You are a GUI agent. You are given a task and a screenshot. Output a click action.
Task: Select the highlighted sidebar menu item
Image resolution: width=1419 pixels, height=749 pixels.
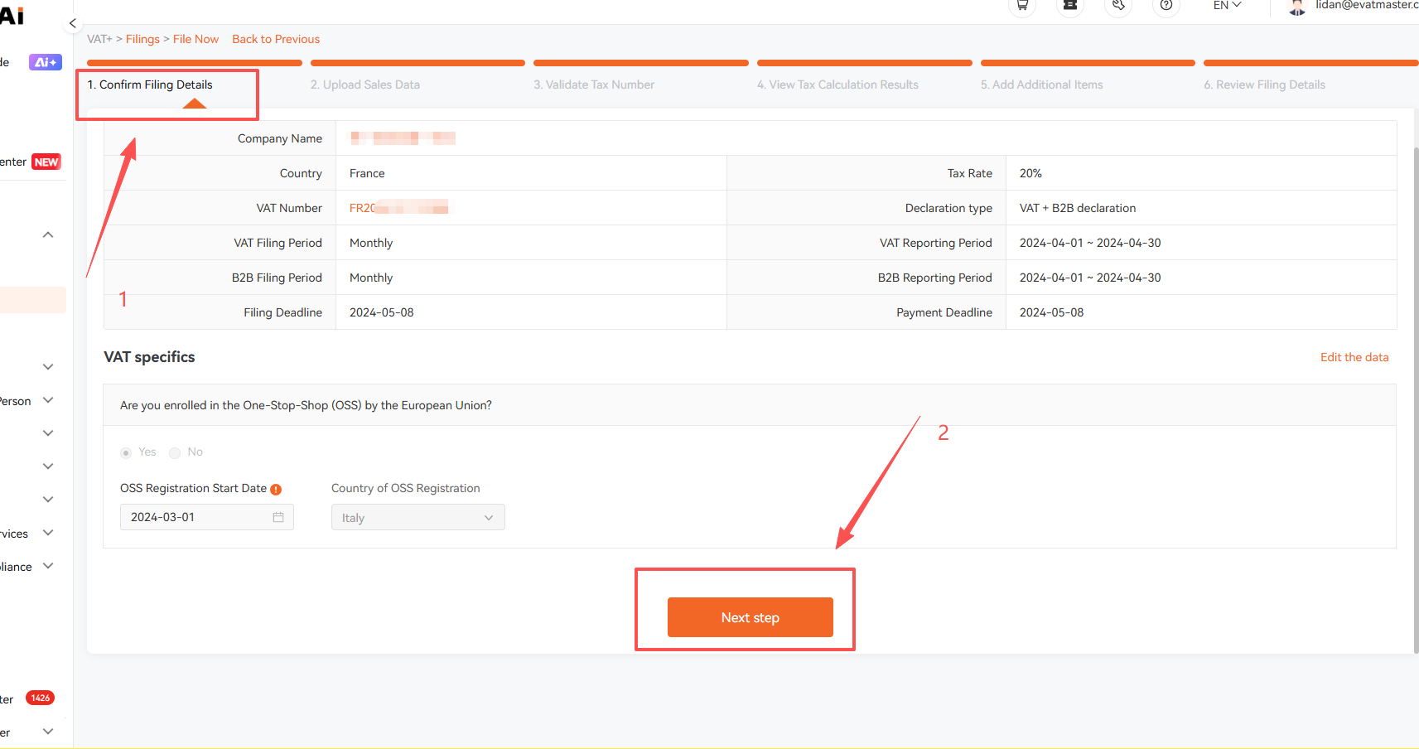33,300
